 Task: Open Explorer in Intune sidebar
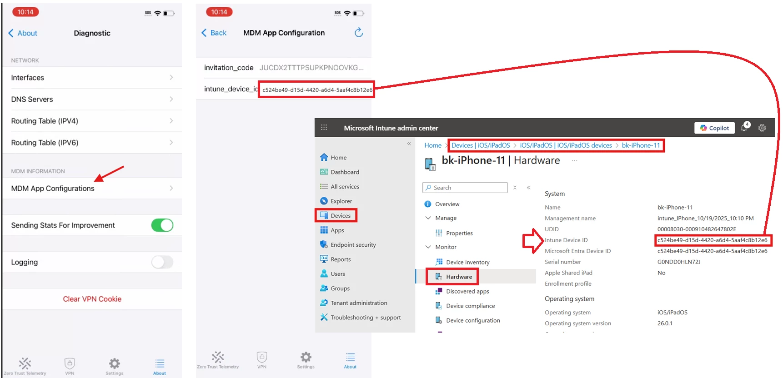pos(336,201)
